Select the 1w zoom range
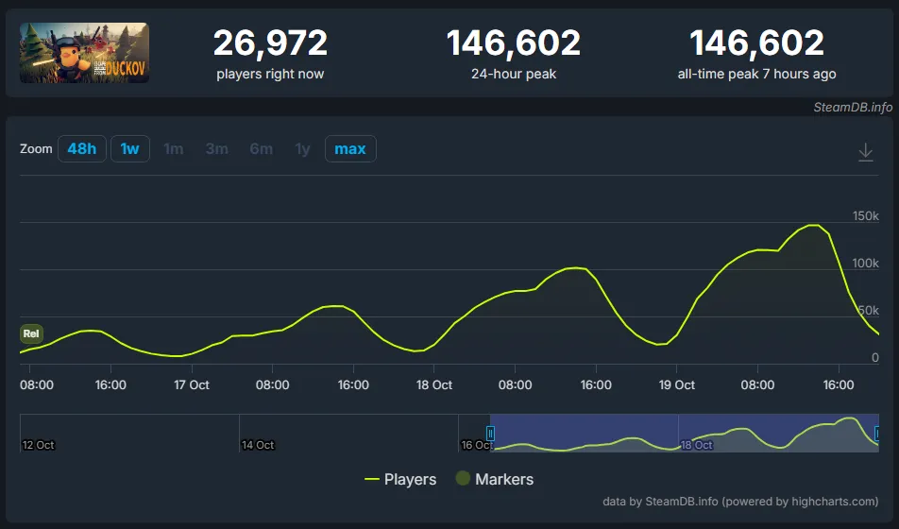Image resolution: width=899 pixels, height=529 pixels. click(x=130, y=149)
